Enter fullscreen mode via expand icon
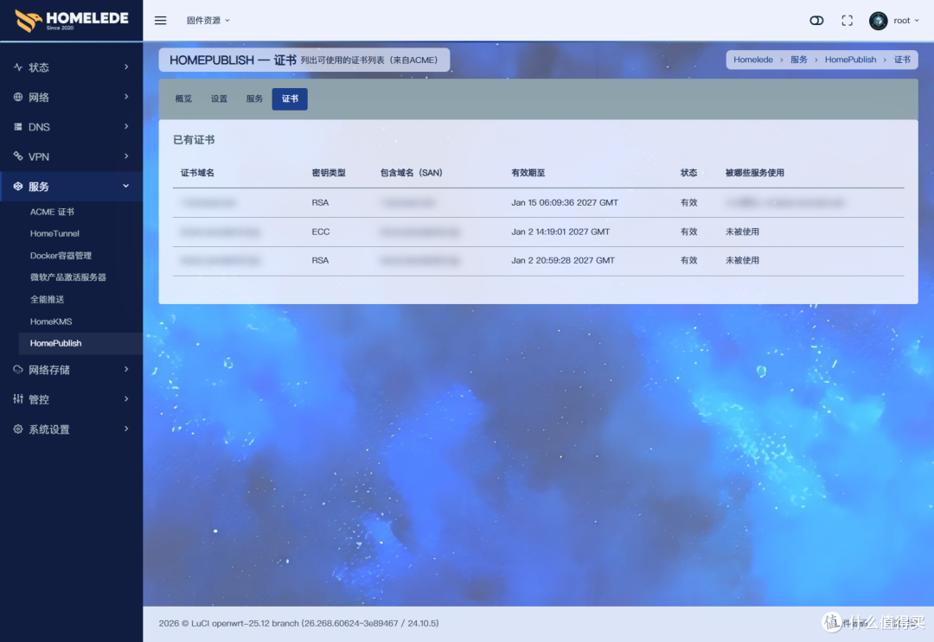 [x=847, y=20]
